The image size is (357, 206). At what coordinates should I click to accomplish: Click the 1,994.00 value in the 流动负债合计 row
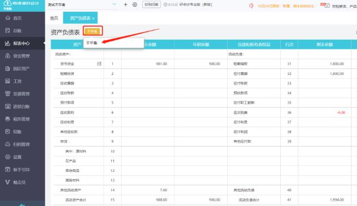pos(337,200)
